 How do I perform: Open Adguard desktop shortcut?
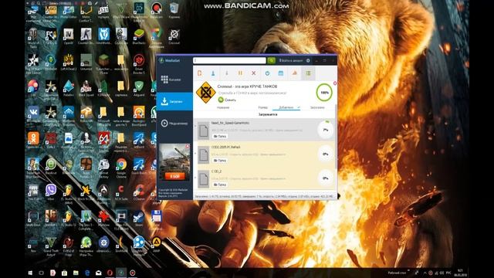[x=139, y=89]
